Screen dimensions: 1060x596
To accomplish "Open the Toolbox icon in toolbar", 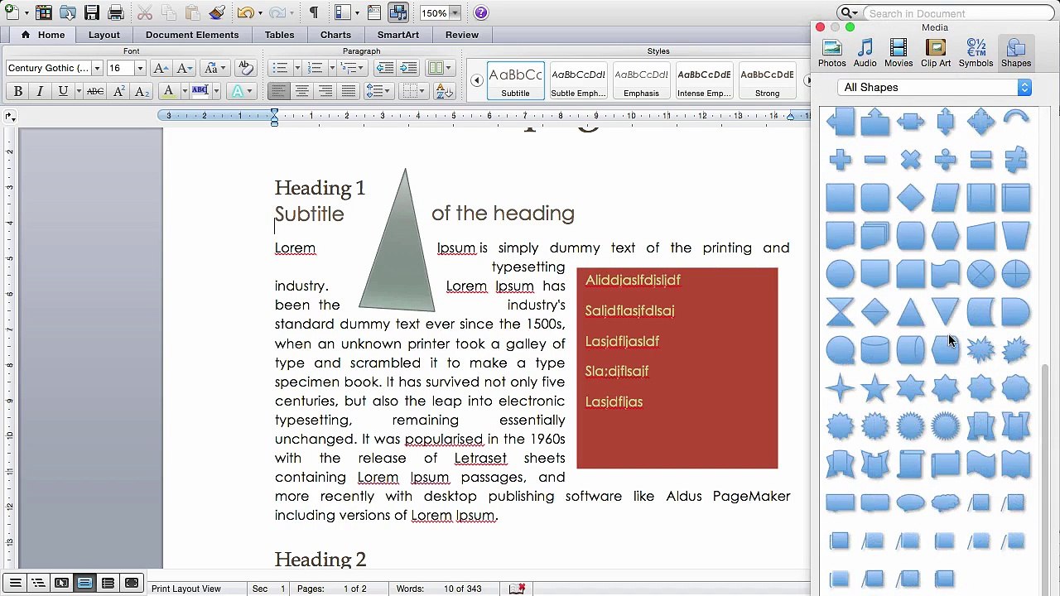I will coord(375,12).
